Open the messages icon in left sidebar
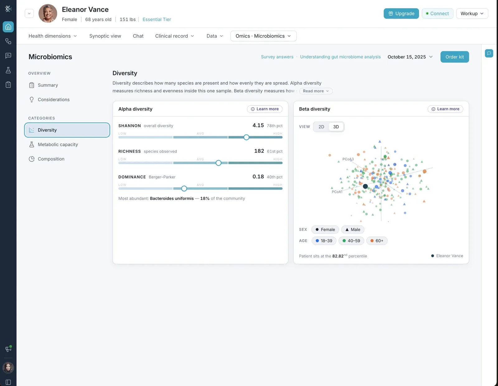This screenshot has height=386, width=498. [8, 56]
